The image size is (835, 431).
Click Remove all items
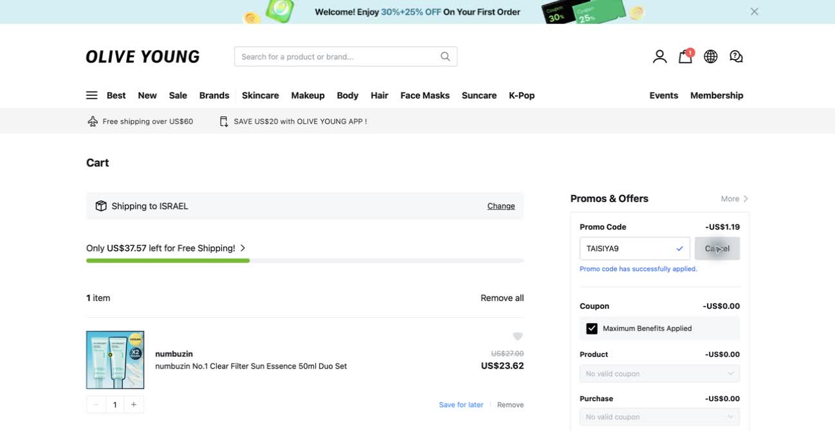[x=502, y=298]
